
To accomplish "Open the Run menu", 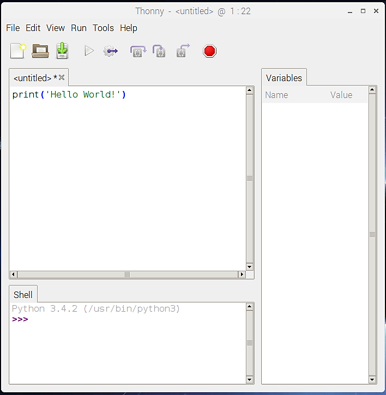I will [79, 28].
